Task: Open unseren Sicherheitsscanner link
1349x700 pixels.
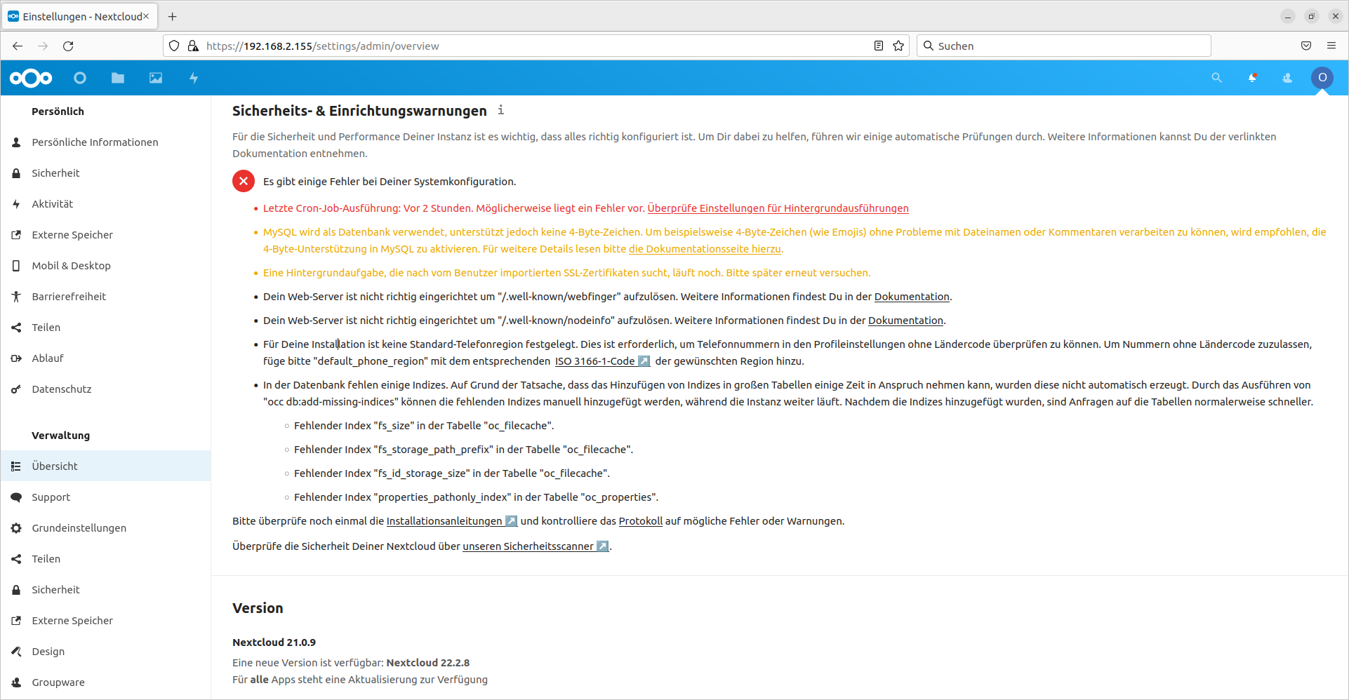Action: 535,546
